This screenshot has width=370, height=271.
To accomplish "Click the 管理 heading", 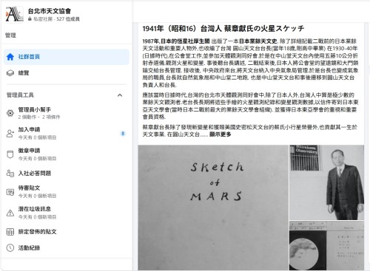I will point(10,35).
